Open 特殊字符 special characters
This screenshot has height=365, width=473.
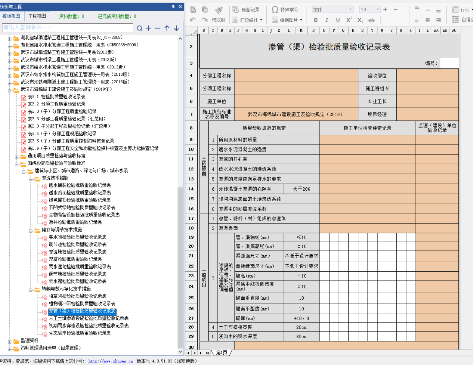[285, 10]
